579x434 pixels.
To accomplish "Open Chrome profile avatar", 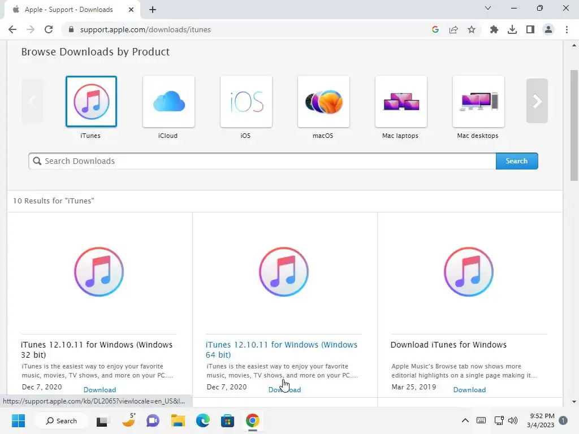I will pos(548,29).
